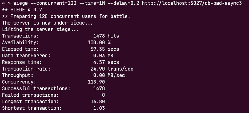The image size is (249, 113).
Task: Click the Response time 4.57 value
Action: pos(99,62)
